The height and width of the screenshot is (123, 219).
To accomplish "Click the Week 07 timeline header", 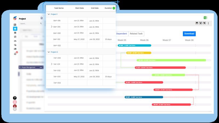I will coord(167,40).
